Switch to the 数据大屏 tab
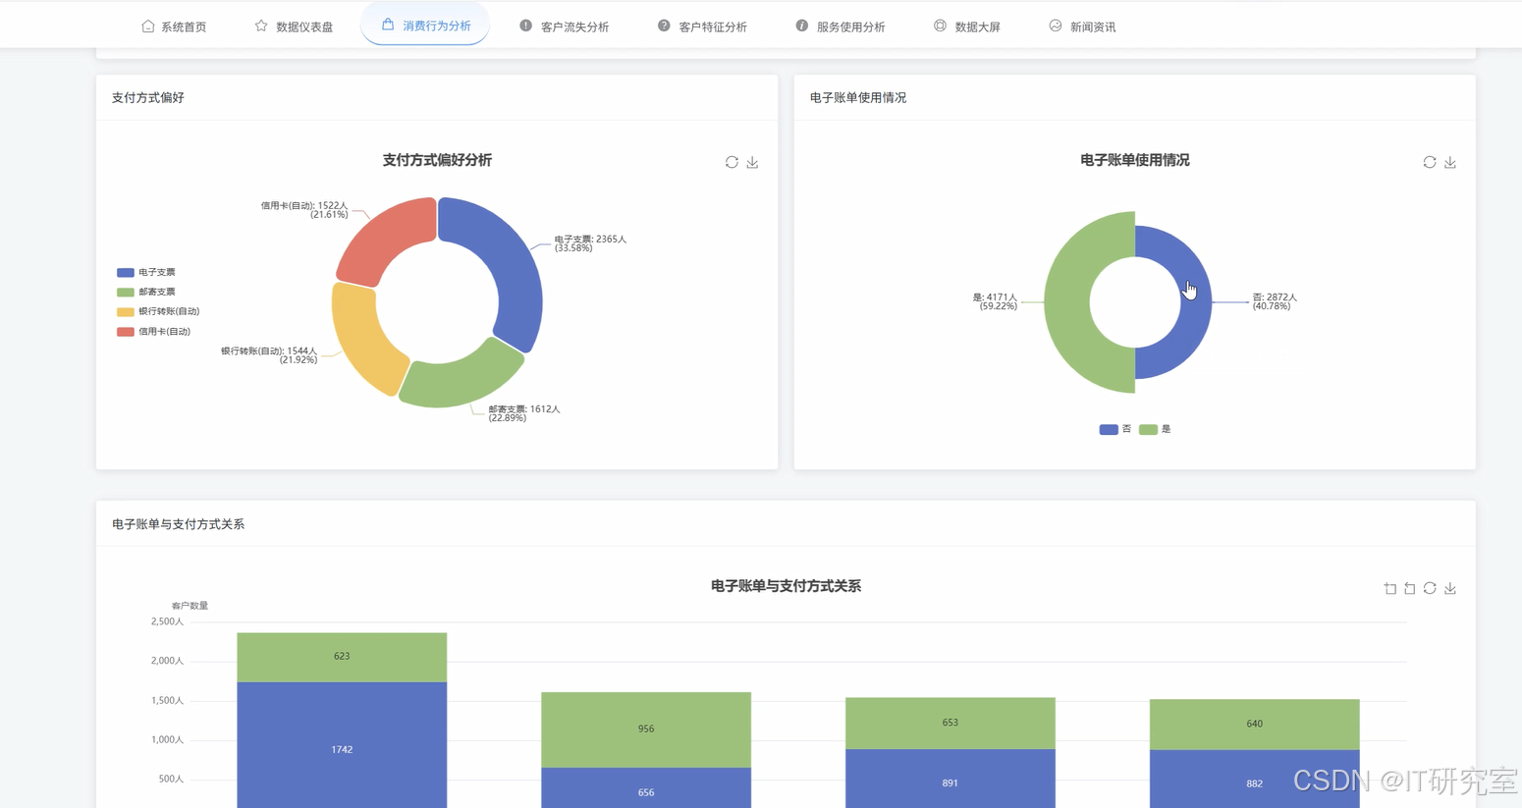This screenshot has width=1522, height=808. [x=966, y=27]
